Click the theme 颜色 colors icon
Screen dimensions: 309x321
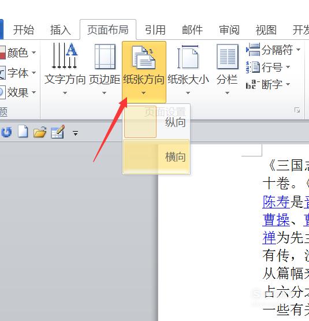pyautogui.click(x=3, y=53)
